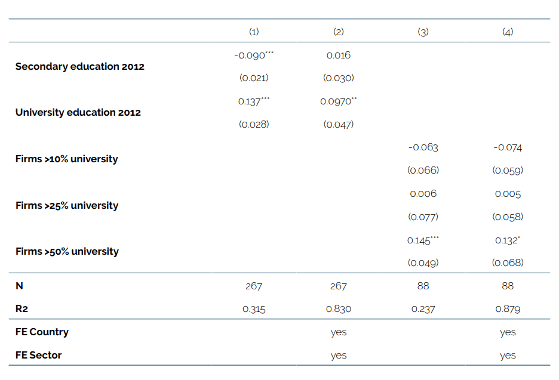Click the column (4) header
This screenshot has height=380, width=559.
508,32
